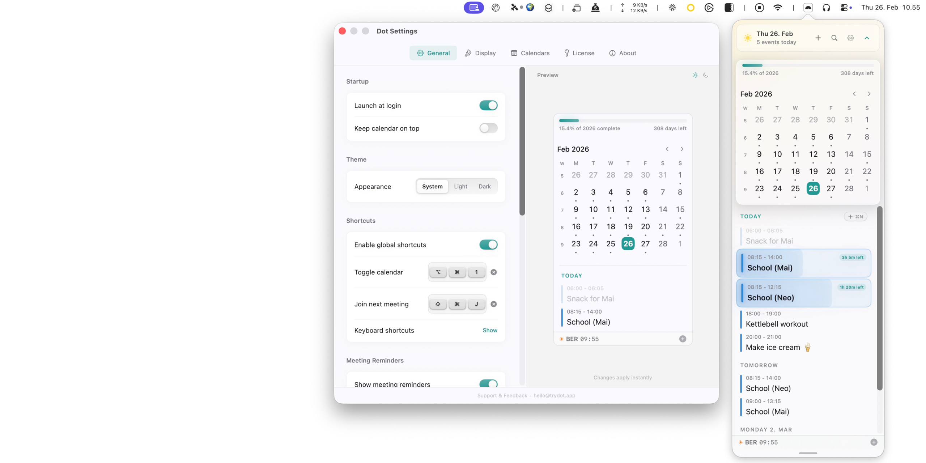Go to previous month in preview calendar
926x463 pixels.
(x=667, y=149)
